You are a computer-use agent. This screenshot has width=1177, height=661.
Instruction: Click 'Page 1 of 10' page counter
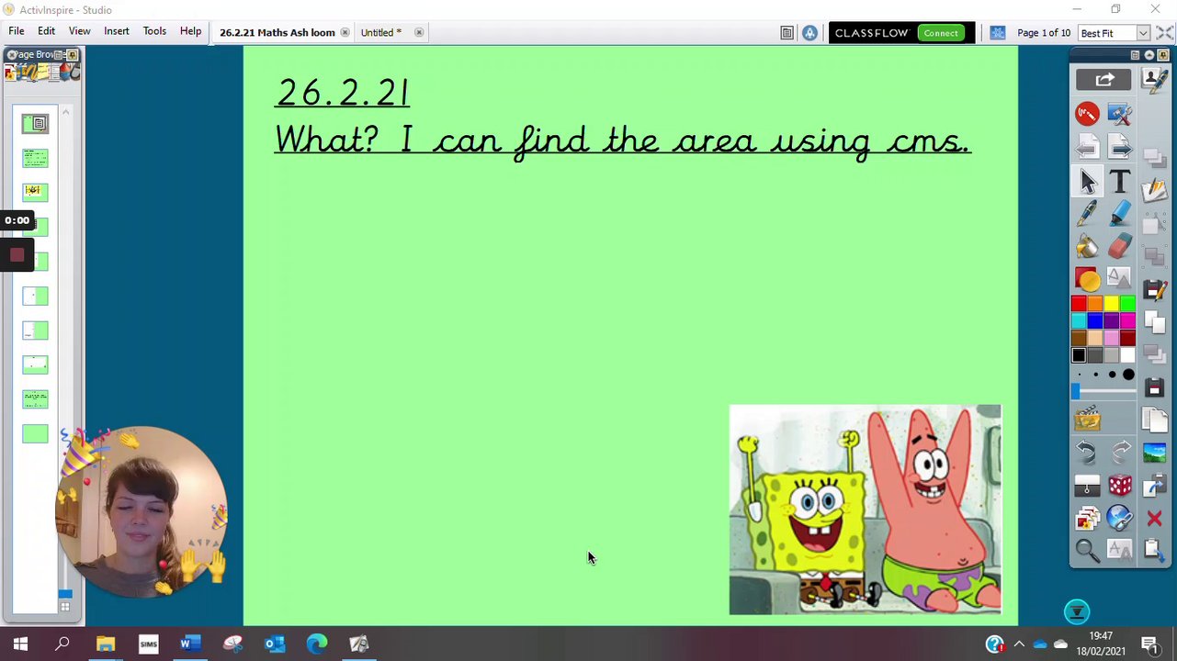1043,33
